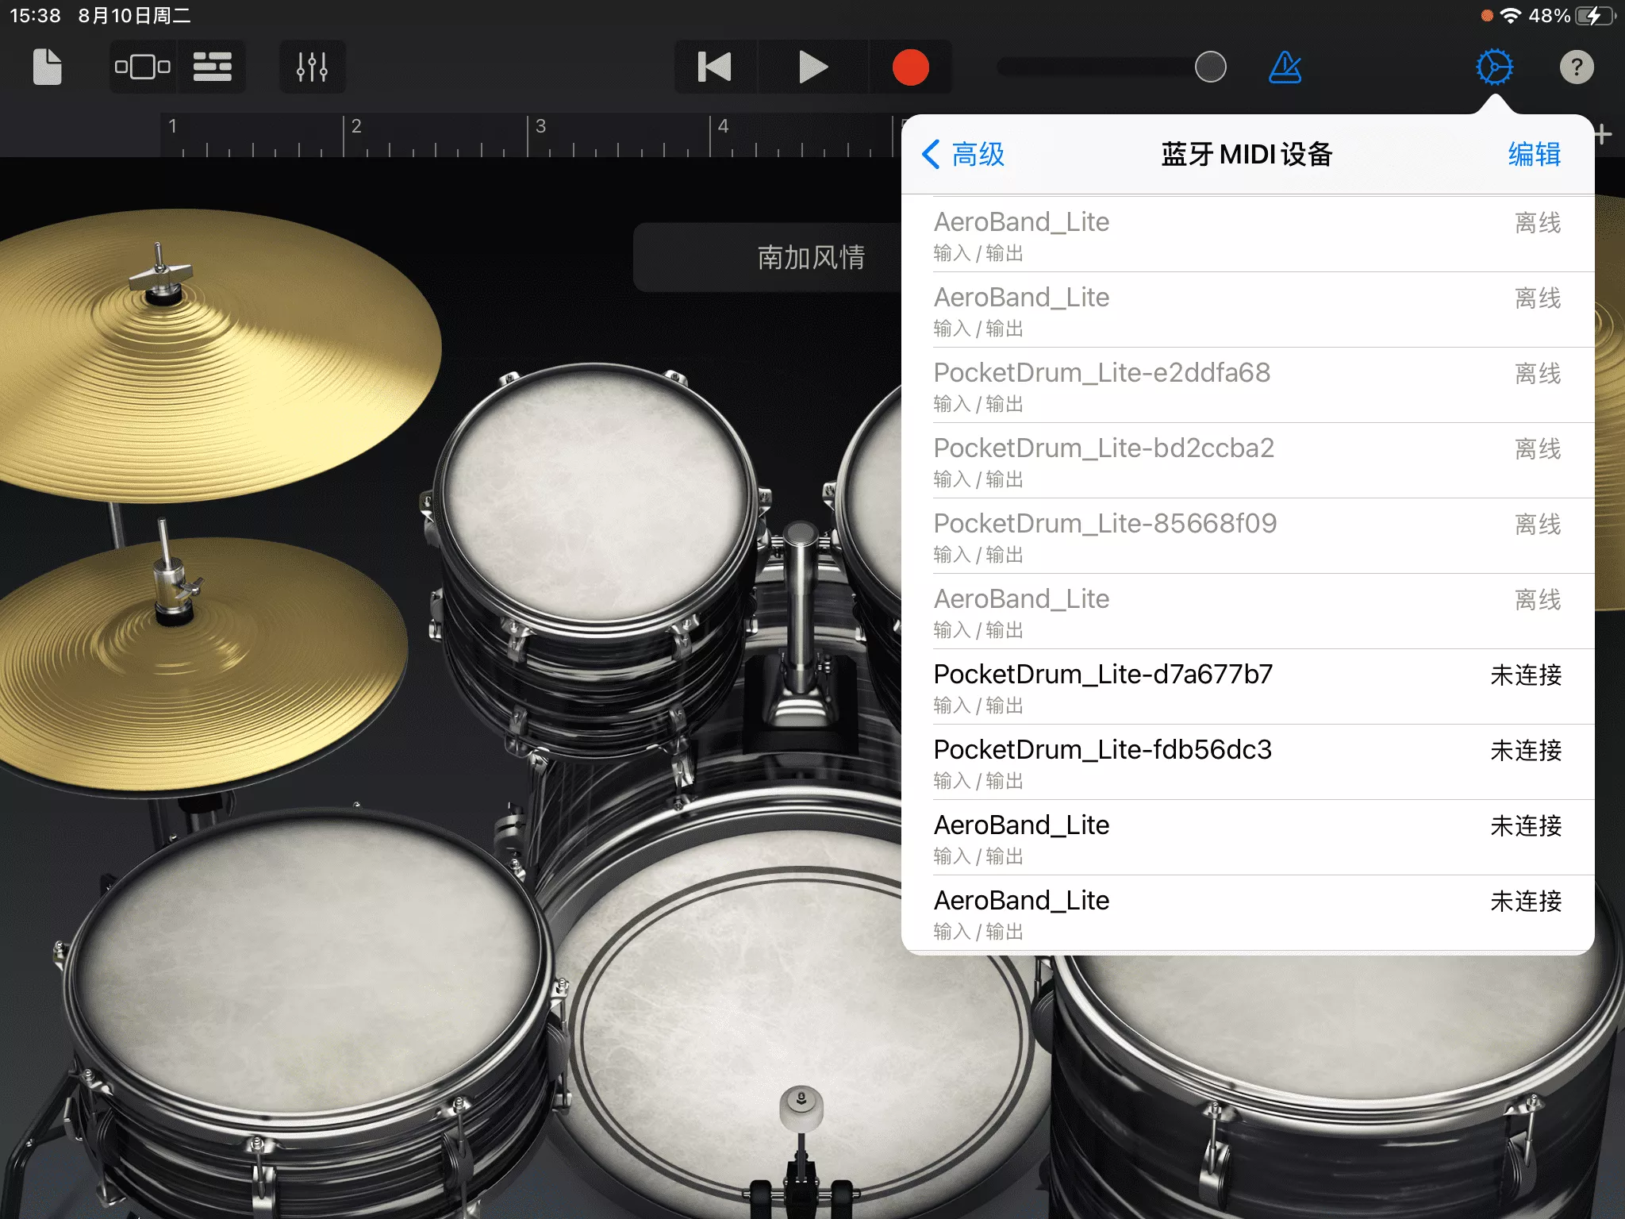Click bar 3 on the ruler
The width and height of the screenshot is (1625, 1219).
coord(540,126)
